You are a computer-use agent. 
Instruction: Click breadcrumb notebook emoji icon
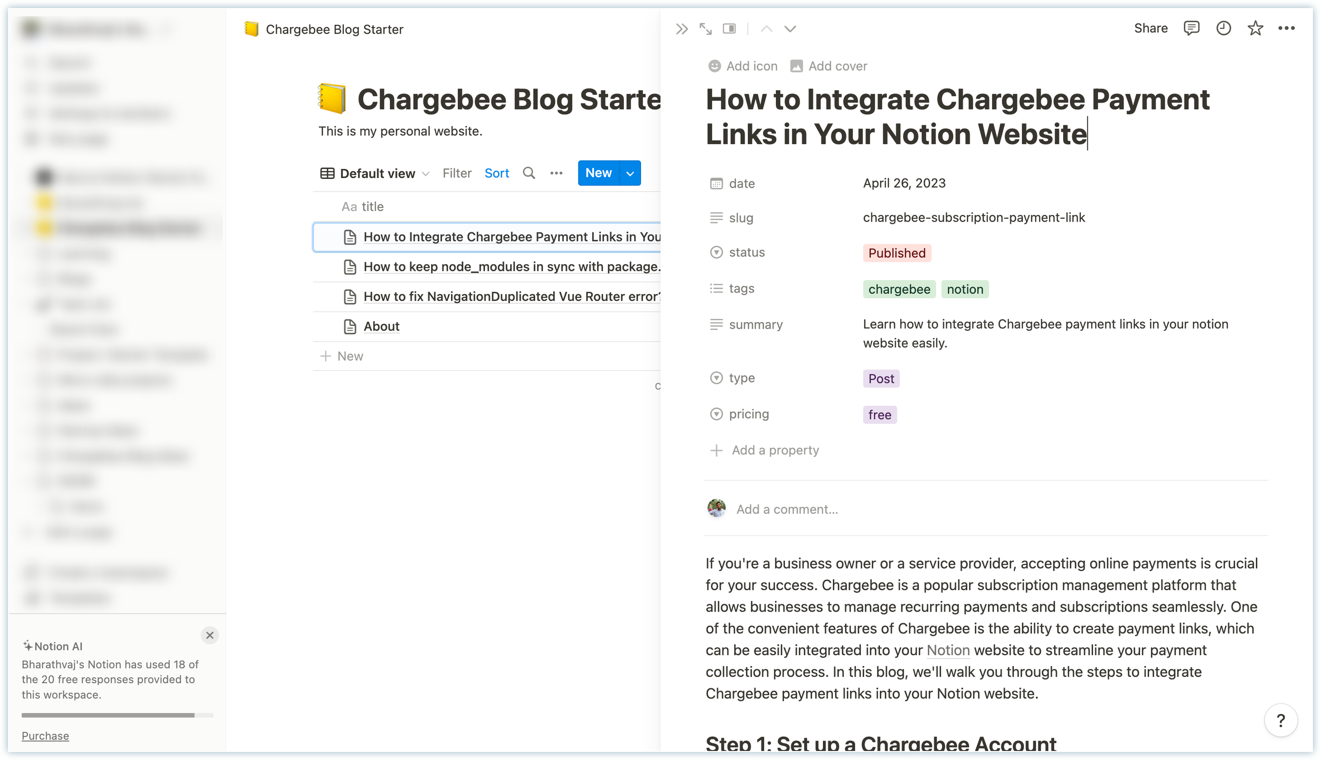251,29
